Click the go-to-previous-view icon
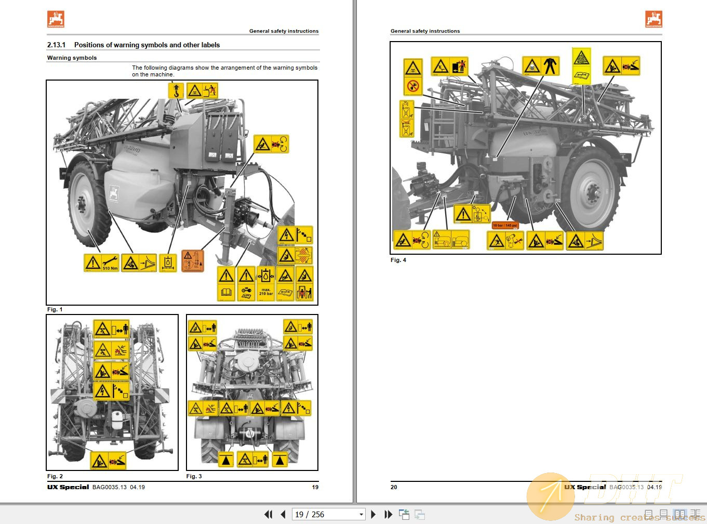Image resolution: width=707 pixels, height=524 pixels. pyautogui.click(x=404, y=514)
